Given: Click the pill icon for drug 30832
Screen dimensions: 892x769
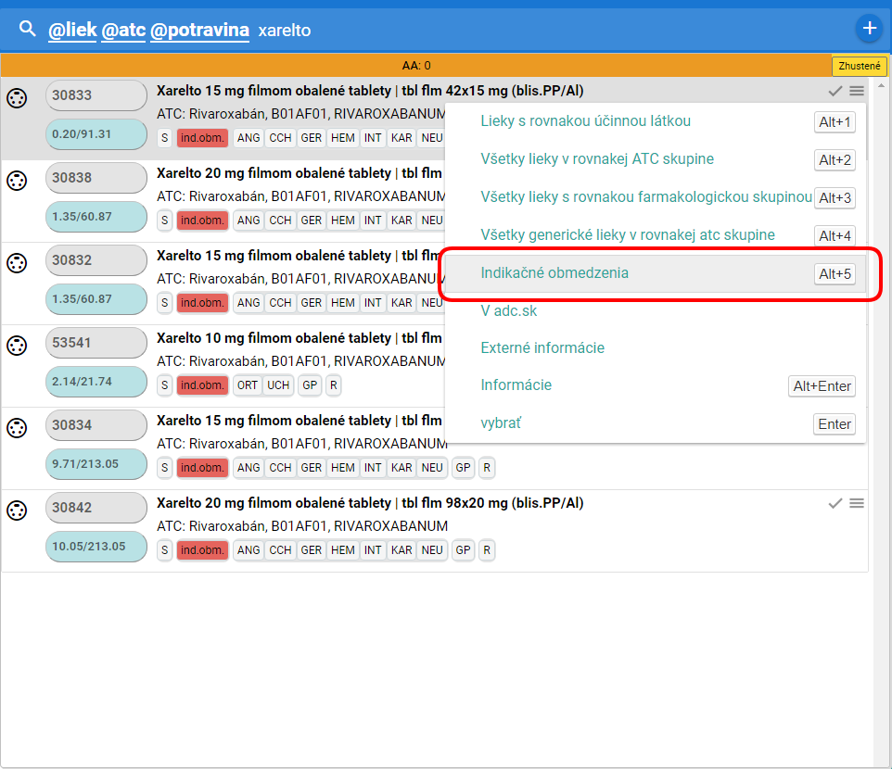Looking at the screenshot, I should [17, 263].
